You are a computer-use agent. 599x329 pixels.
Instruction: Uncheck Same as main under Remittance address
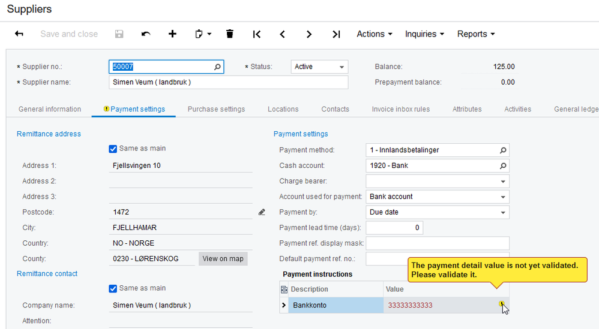click(113, 149)
